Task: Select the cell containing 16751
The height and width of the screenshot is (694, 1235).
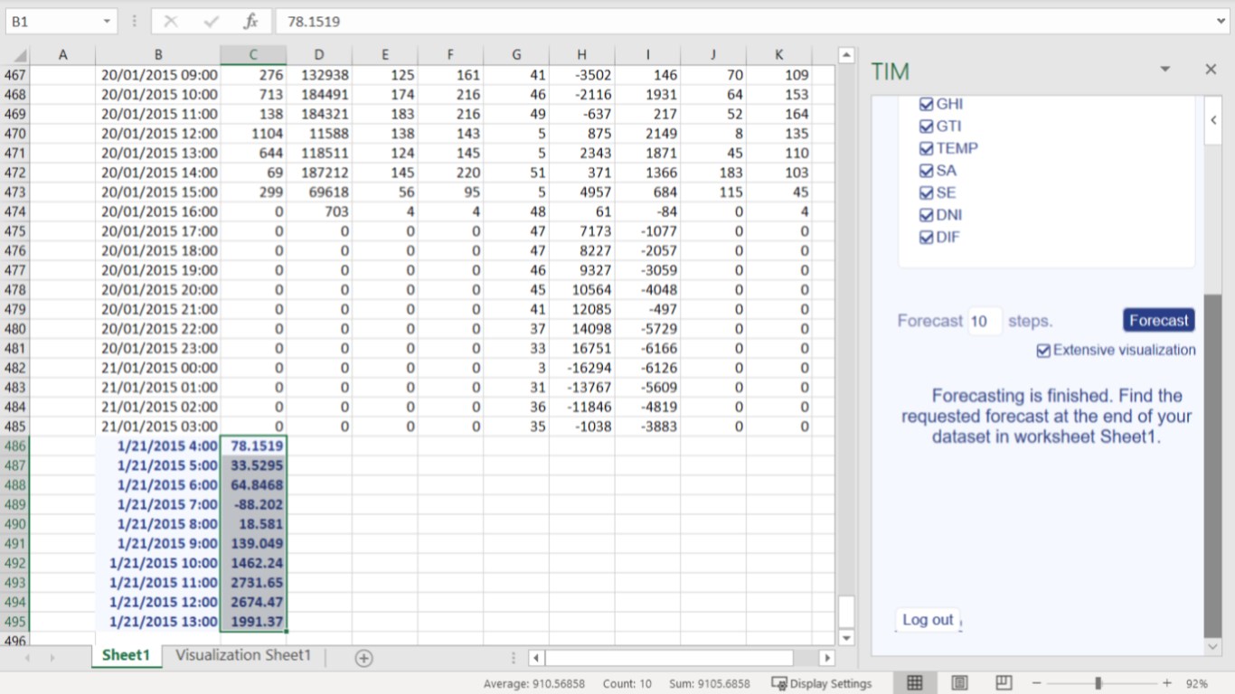Action: click(x=581, y=348)
